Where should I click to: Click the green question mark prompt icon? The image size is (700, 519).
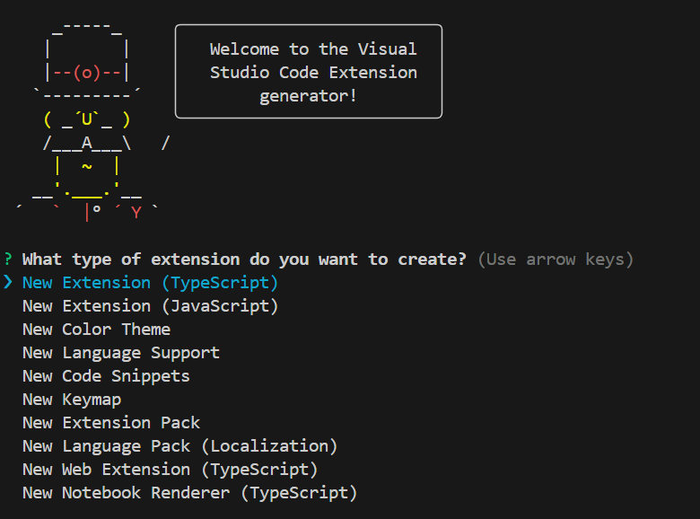coord(7,259)
